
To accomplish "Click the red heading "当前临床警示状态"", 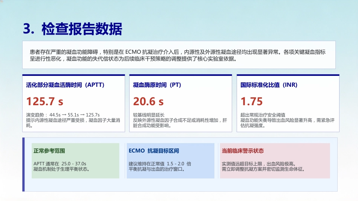I will [x=243, y=151].
